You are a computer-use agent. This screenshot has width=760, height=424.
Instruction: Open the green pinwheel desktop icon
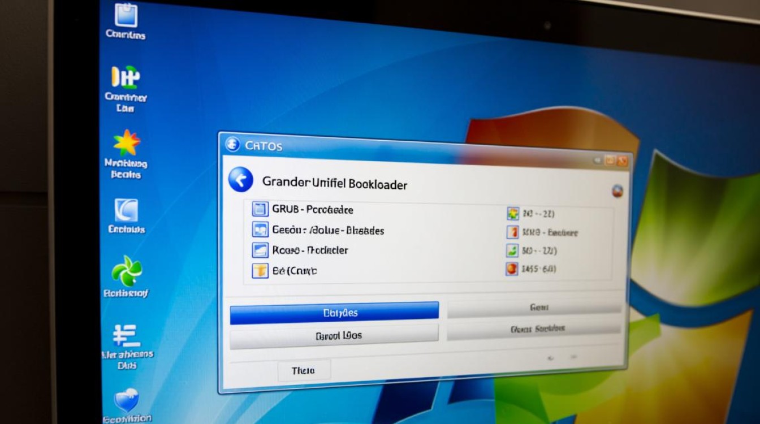point(127,271)
